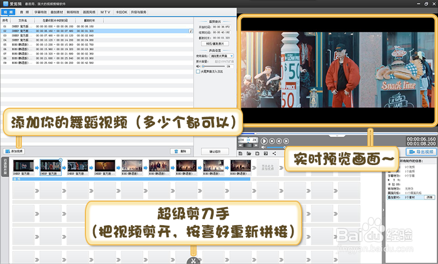The width and height of the screenshot is (438, 264).
Task: Step back one frame in preview
Action: click(x=279, y=141)
